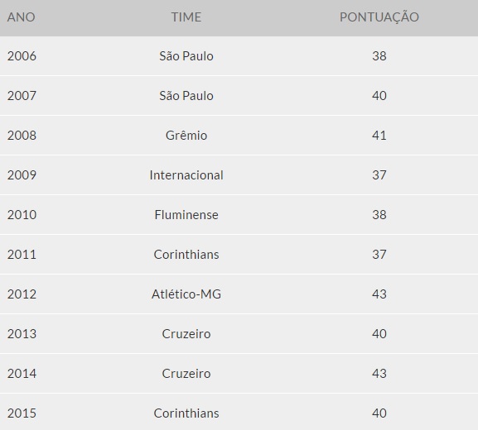Select the 2014 Cruzeiro team name
Viewport: 478px width, 430px height.
click(186, 374)
